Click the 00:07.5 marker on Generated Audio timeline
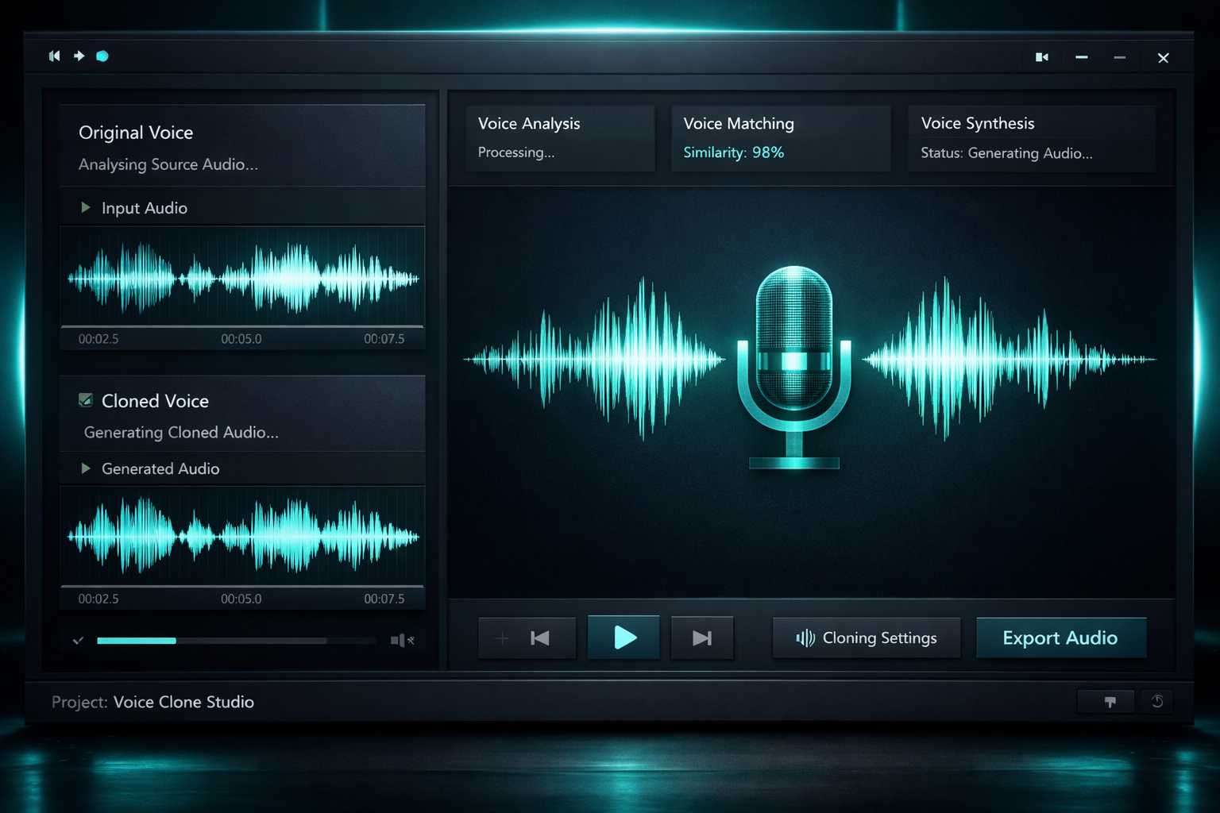Viewport: 1220px width, 813px height. click(384, 599)
